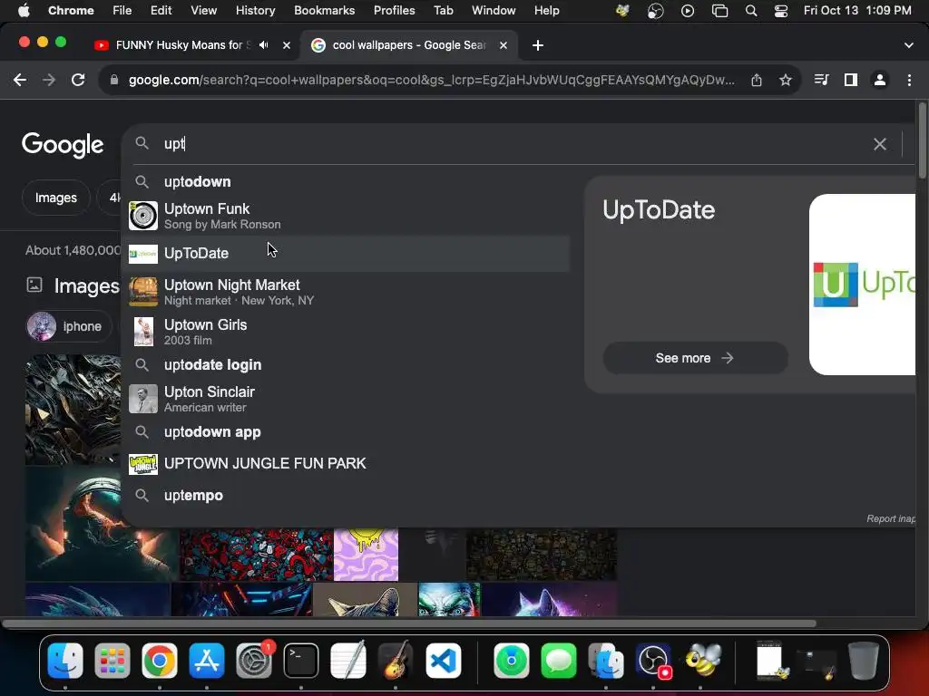Mute the FUNNY Husky tab audio icon
The image size is (929, 696).
[x=264, y=45]
